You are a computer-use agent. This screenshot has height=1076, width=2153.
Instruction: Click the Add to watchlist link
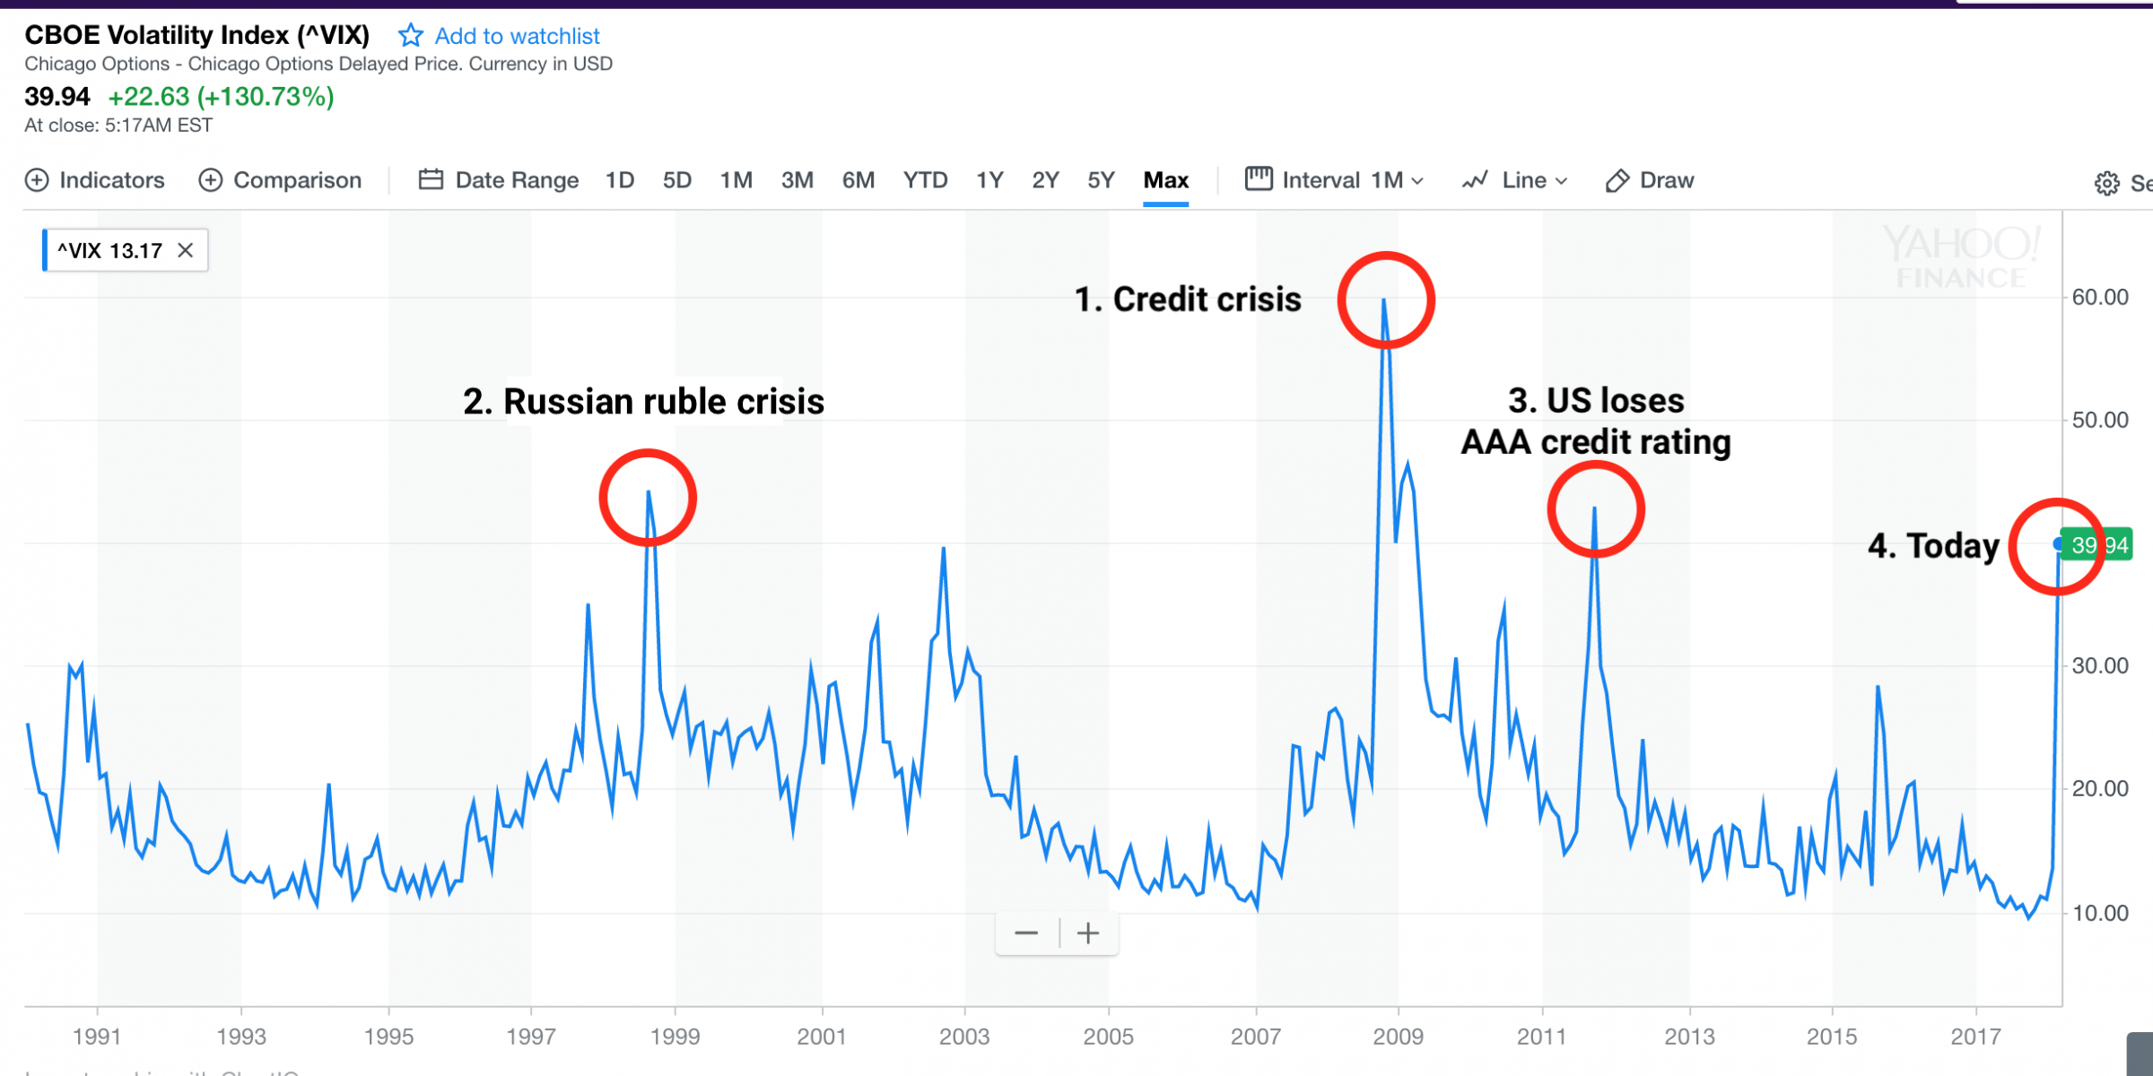(516, 35)
